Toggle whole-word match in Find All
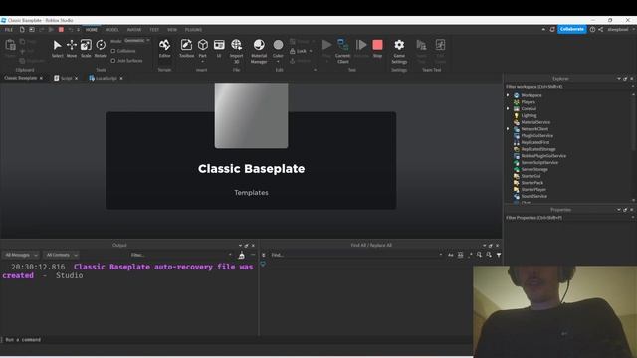 (460, 255)
